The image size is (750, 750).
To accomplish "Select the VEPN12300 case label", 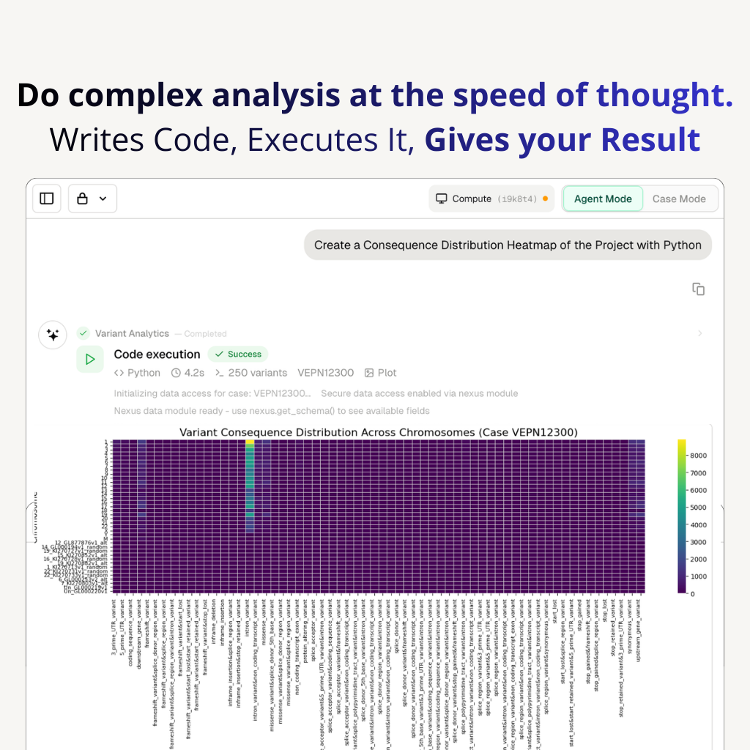I will pyautogui.click(x=325, y=373).
